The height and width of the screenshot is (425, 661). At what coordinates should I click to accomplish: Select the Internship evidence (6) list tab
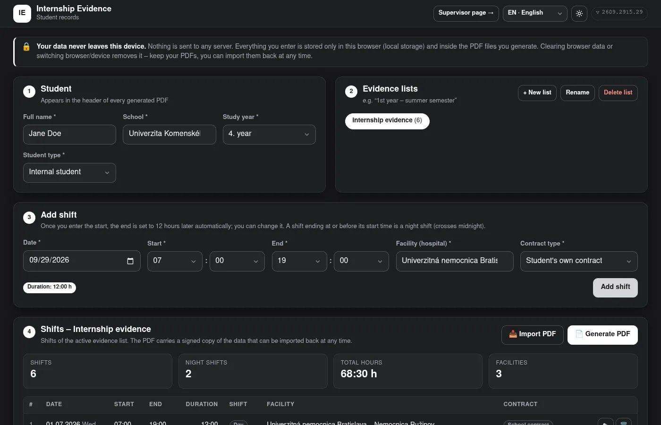click(x=387, y=121)
